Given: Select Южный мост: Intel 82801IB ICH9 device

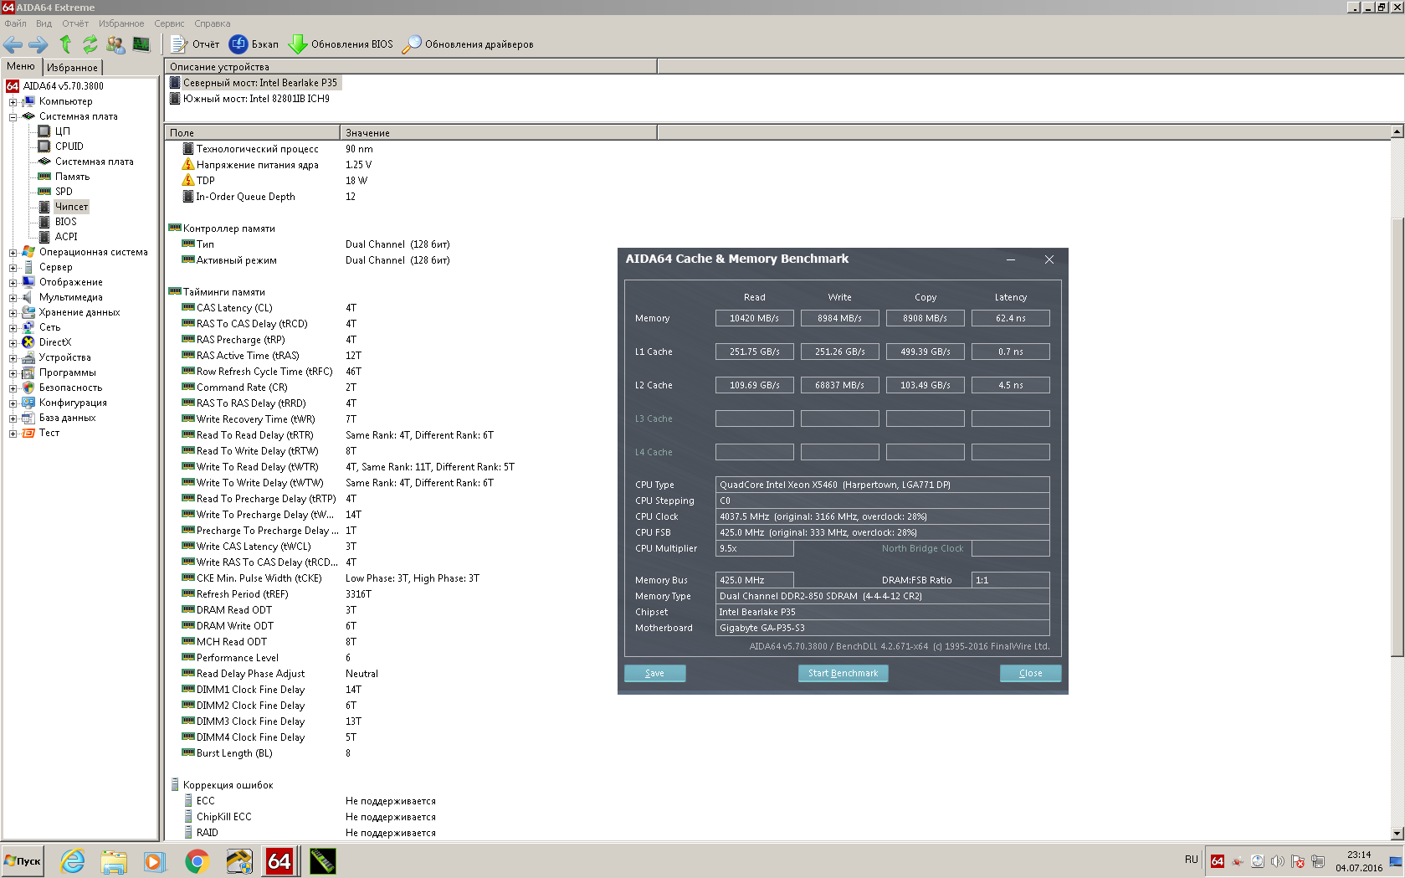Looking at the screenshot, I should 256,99.
